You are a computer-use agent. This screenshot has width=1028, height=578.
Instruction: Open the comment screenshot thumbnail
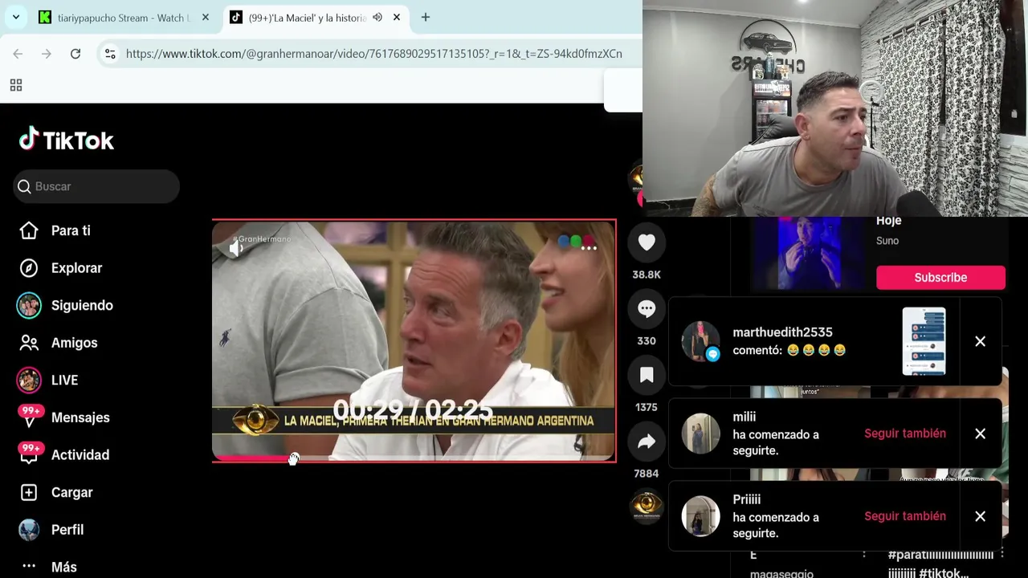(x=924, y=341)
